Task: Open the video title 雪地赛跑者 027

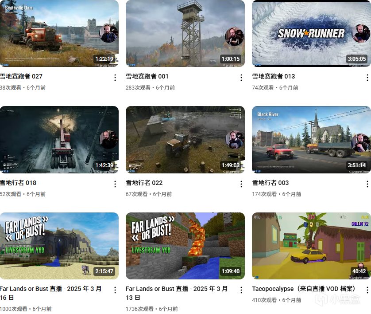Action: 21,76
